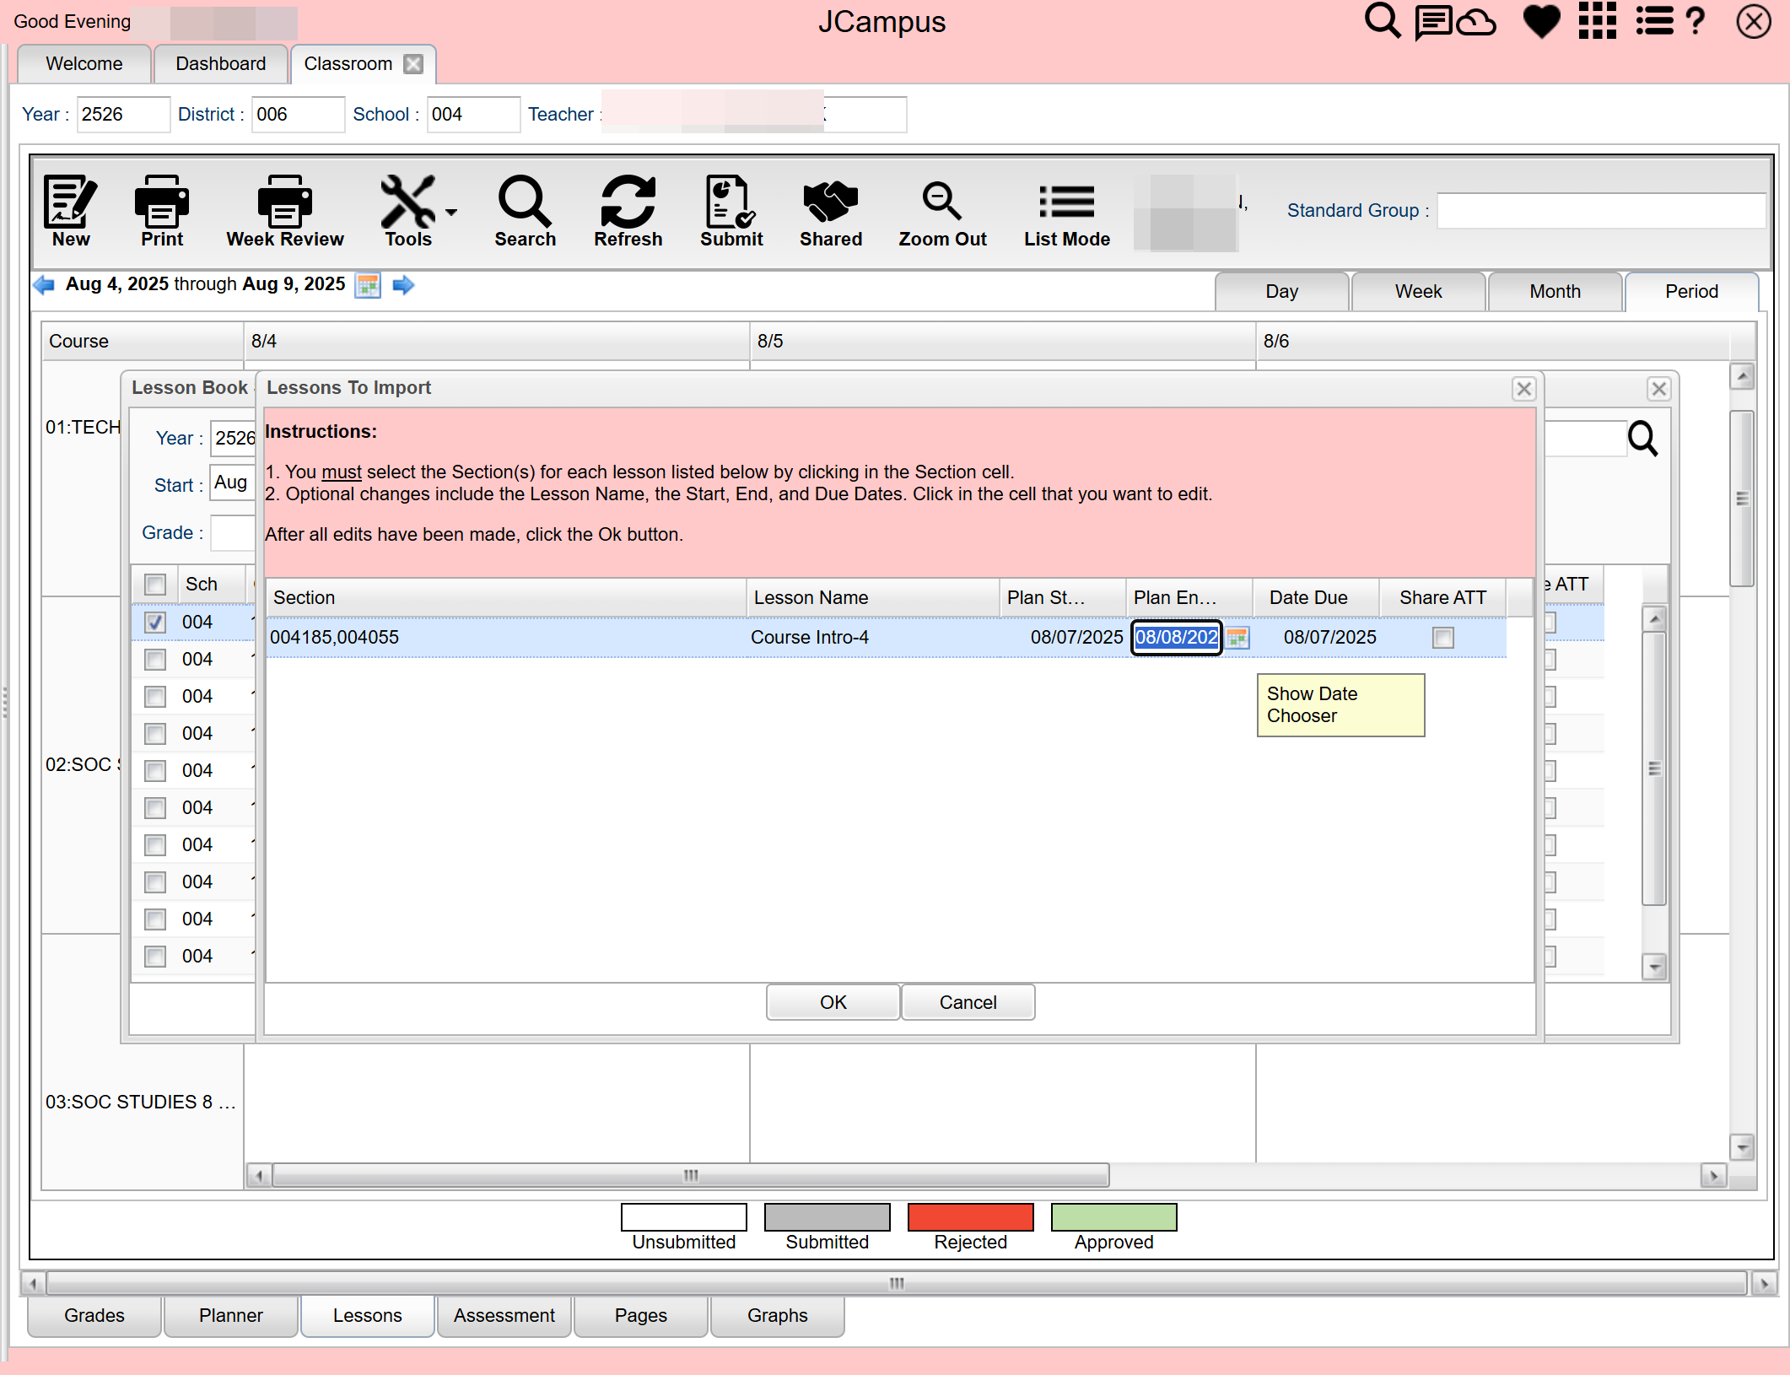Check the sixth 004 row checkbox

click(155, 808)
